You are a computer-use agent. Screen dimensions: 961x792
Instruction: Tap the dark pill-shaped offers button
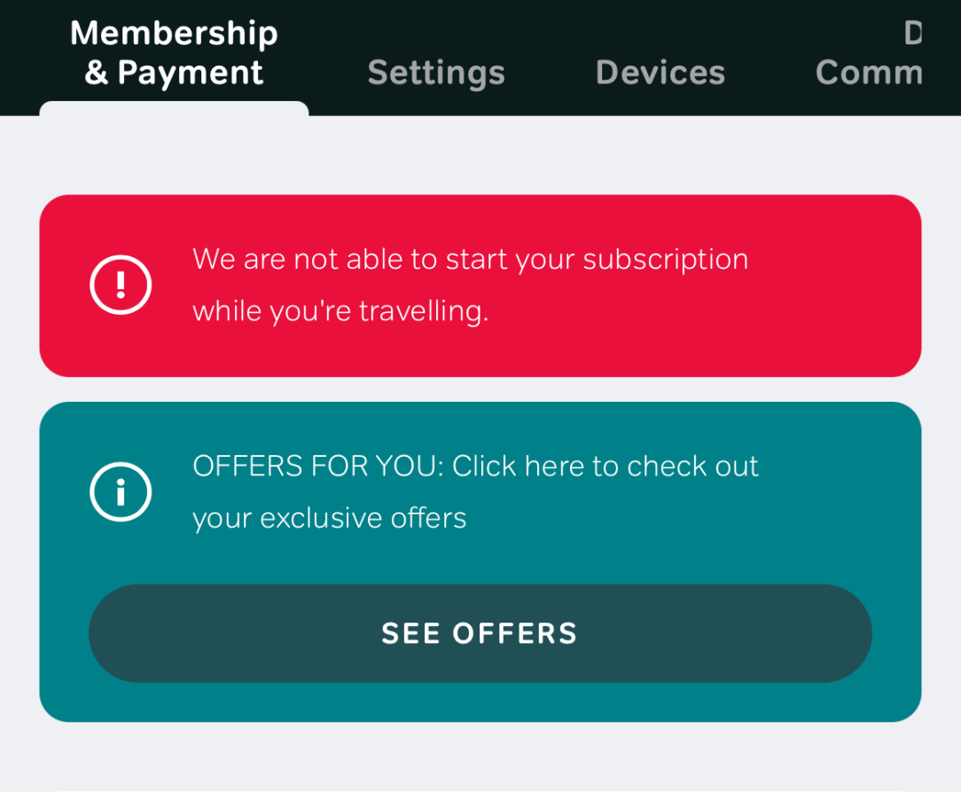click(x=480, y=633)
